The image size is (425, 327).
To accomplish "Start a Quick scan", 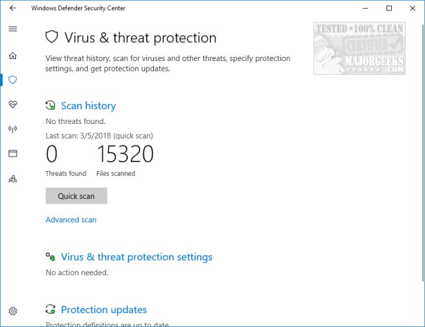I will coord(76,196).
